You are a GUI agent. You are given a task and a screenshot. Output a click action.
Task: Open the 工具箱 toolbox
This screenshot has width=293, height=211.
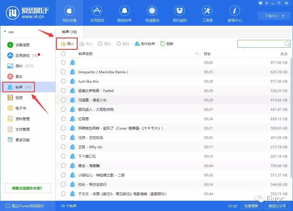click(207, 13)
